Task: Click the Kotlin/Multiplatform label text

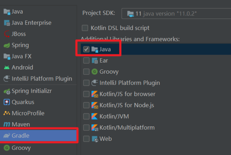Action: [127, 128]
